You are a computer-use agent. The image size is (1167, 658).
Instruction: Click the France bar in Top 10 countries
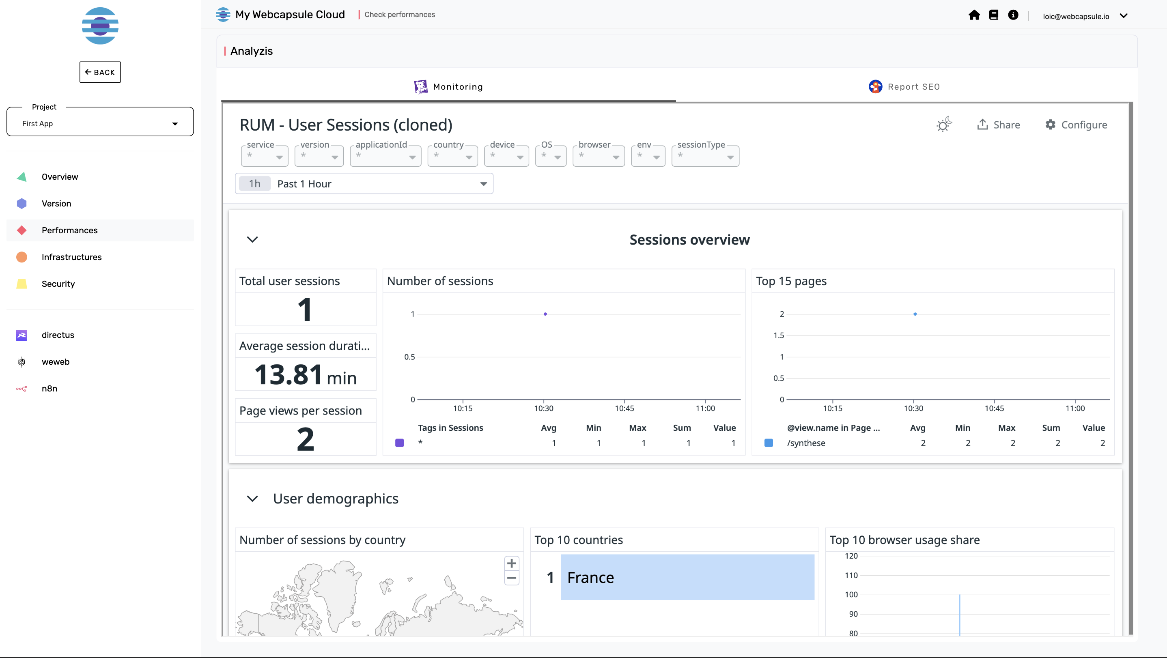point(687,577)
